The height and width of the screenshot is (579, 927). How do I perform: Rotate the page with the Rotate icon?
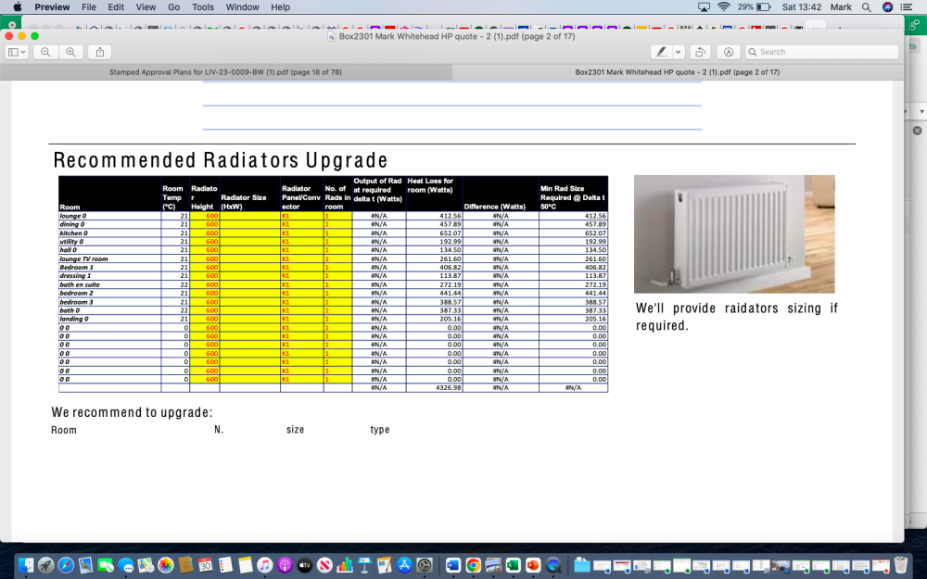click(x=700, y=52)
